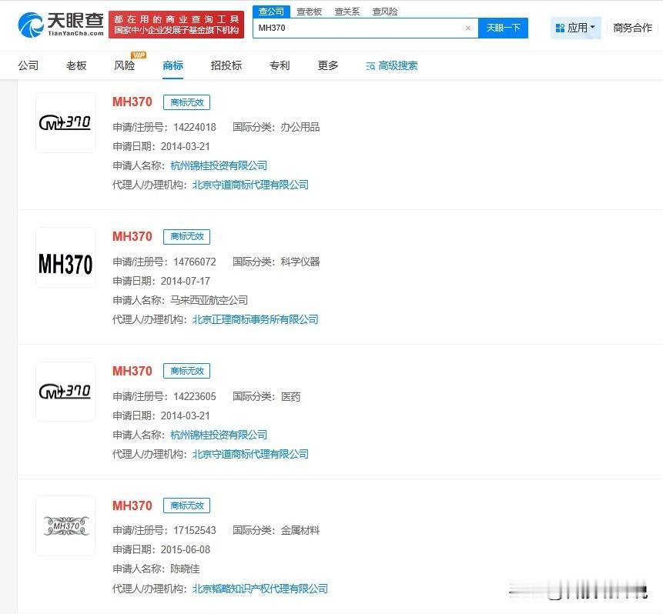Select registration number 14766072
This screenshot has height=614, width=663.
point(195,262)
